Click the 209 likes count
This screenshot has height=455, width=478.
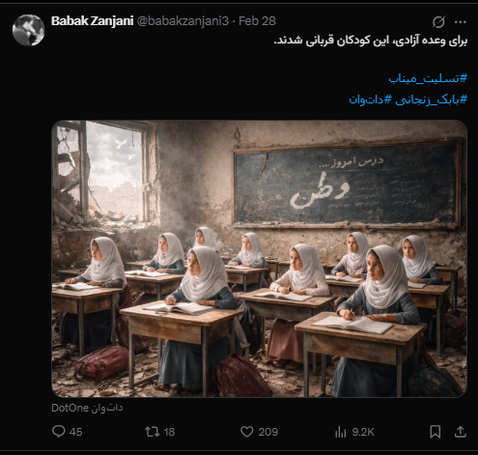[267, 432]
